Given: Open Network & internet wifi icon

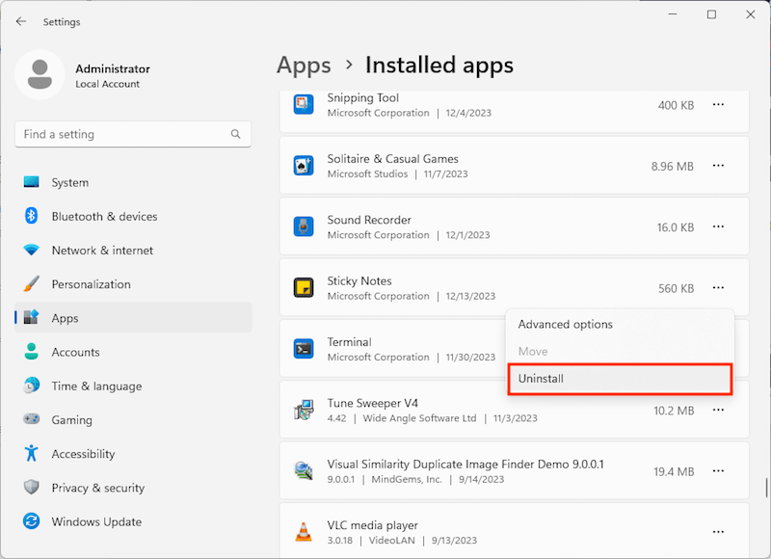Looking at the screenshot, I should [32, 250].
